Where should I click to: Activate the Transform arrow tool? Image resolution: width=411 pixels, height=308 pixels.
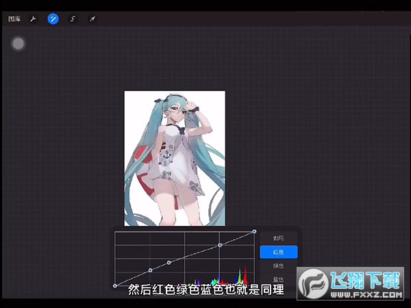pos(92,19)
